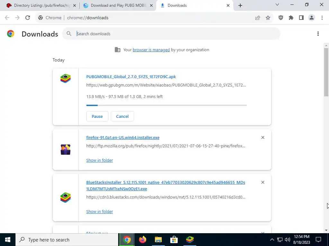Image resolution: width=329 pixels, height=246 pixels.
Task: Click the 13.9 MB/s download status text
Action: 124,97
